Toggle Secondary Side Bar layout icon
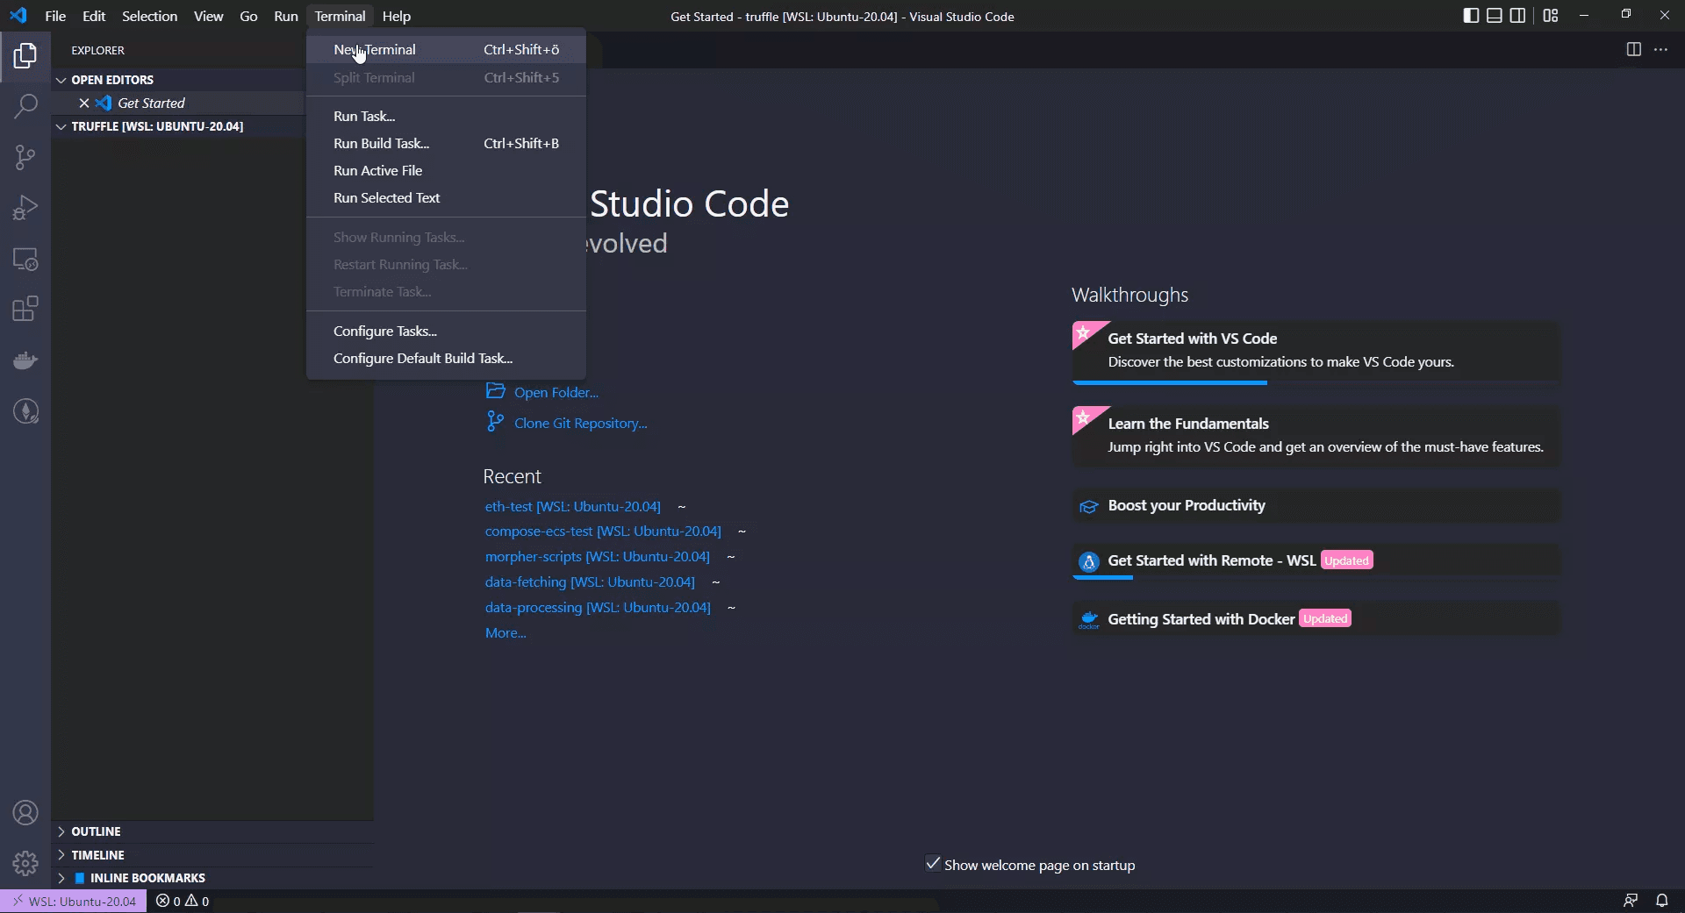Image resolution: width=1685 pixels, height=913 pixels. tap(1517, 16)
